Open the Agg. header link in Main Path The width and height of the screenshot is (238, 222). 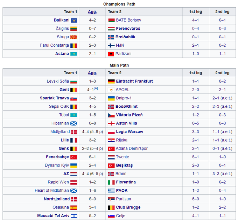[92, 73]
